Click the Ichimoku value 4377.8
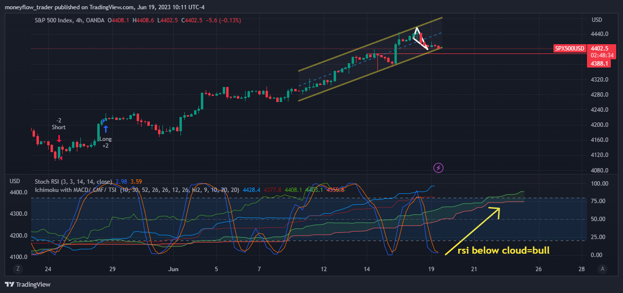The image size is (623, 293). click(x=273, y=190)
